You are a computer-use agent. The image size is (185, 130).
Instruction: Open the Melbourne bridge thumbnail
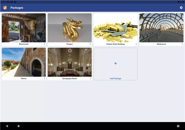(x=161, y=28)
